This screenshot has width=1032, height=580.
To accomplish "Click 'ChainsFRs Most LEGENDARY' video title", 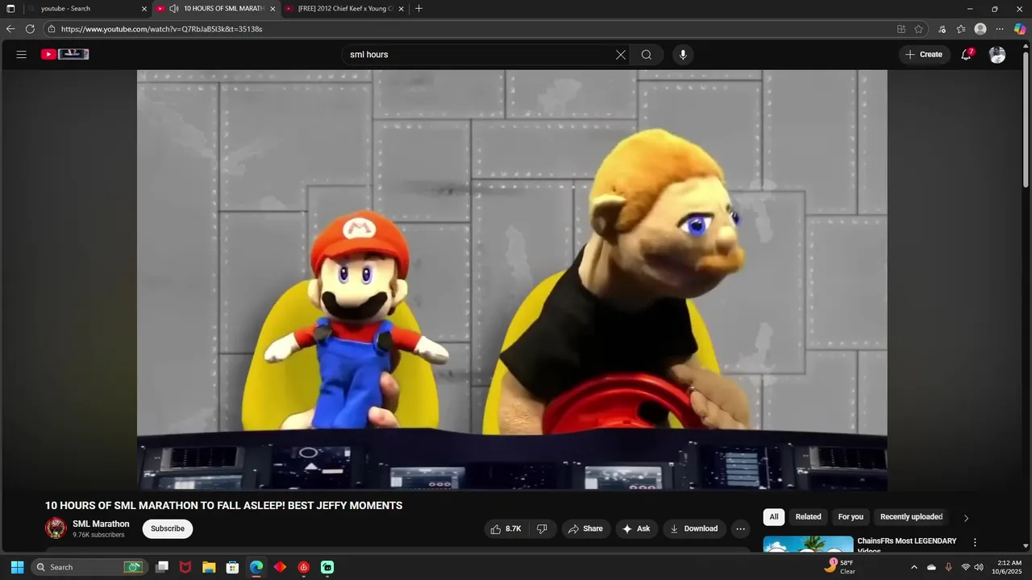I will [x=907, y=545].
